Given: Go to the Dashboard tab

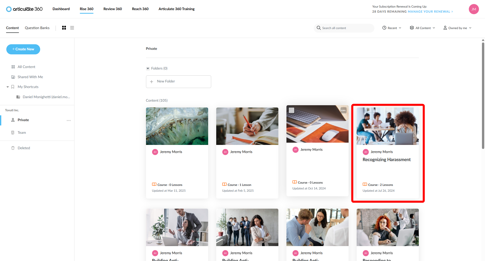Looking at the screenshot, I should (61, 9).
